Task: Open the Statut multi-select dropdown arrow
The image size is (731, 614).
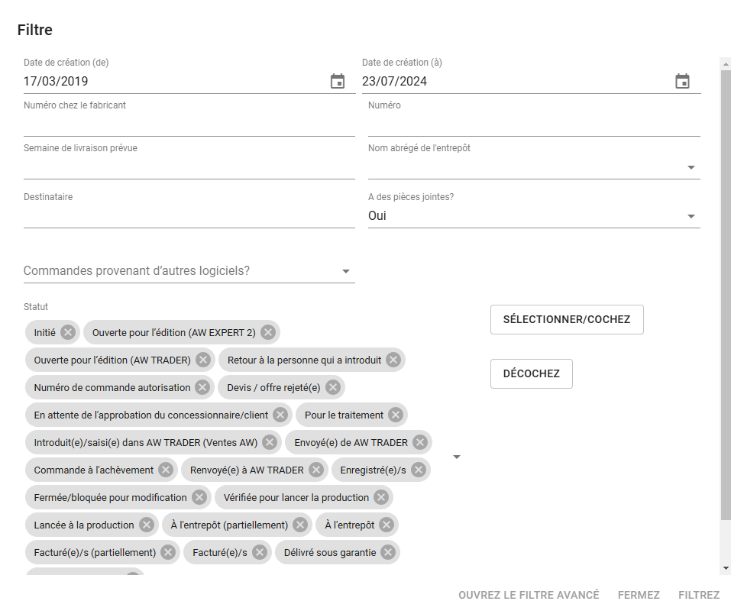Action: [457, 457]
